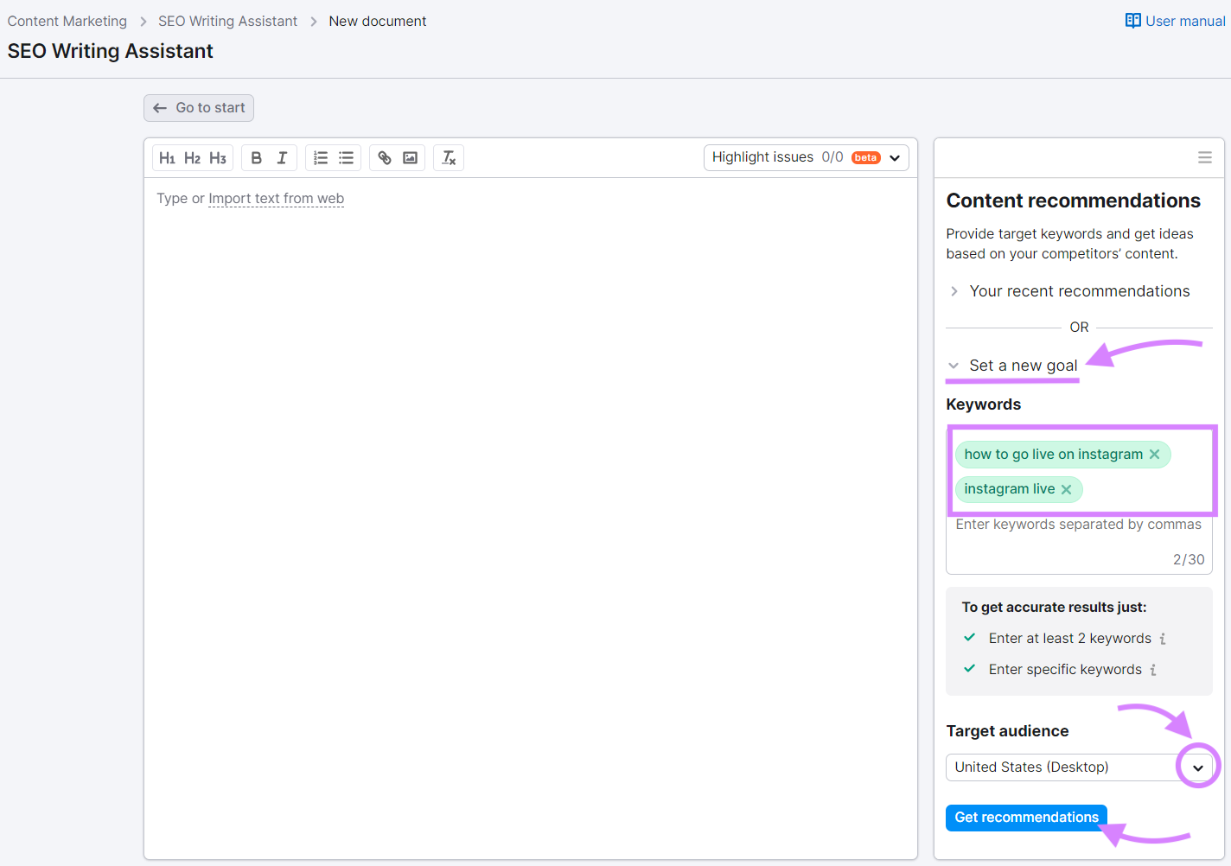Viewport: 1231px width, 866px height.
Task: Insert an image into the document
Action: pos(410,157)
